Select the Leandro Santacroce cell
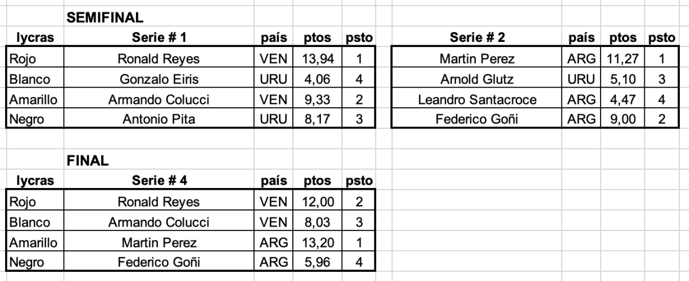This screenshot has height=281, width=689. 478,99
